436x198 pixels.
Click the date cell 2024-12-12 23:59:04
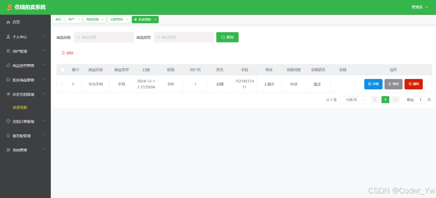click(146, 84)
